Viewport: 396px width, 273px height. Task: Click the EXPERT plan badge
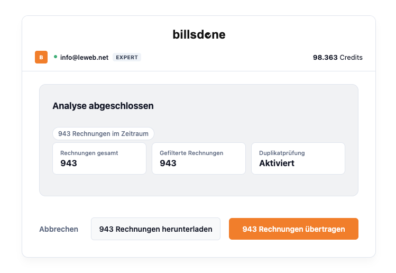click(127, 57)
